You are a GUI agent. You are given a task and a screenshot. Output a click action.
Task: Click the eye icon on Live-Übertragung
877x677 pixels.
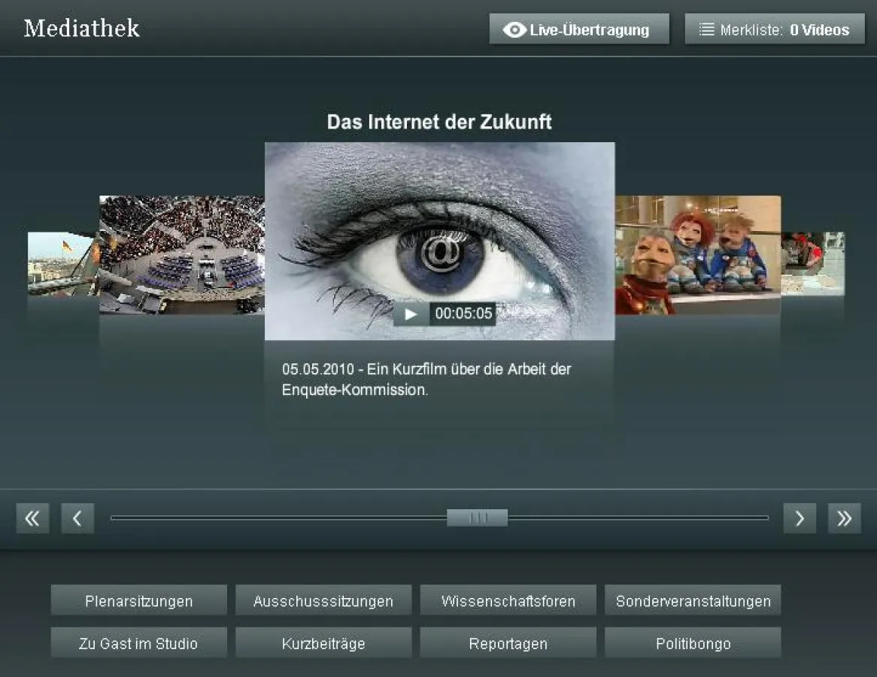coord(514,29)
